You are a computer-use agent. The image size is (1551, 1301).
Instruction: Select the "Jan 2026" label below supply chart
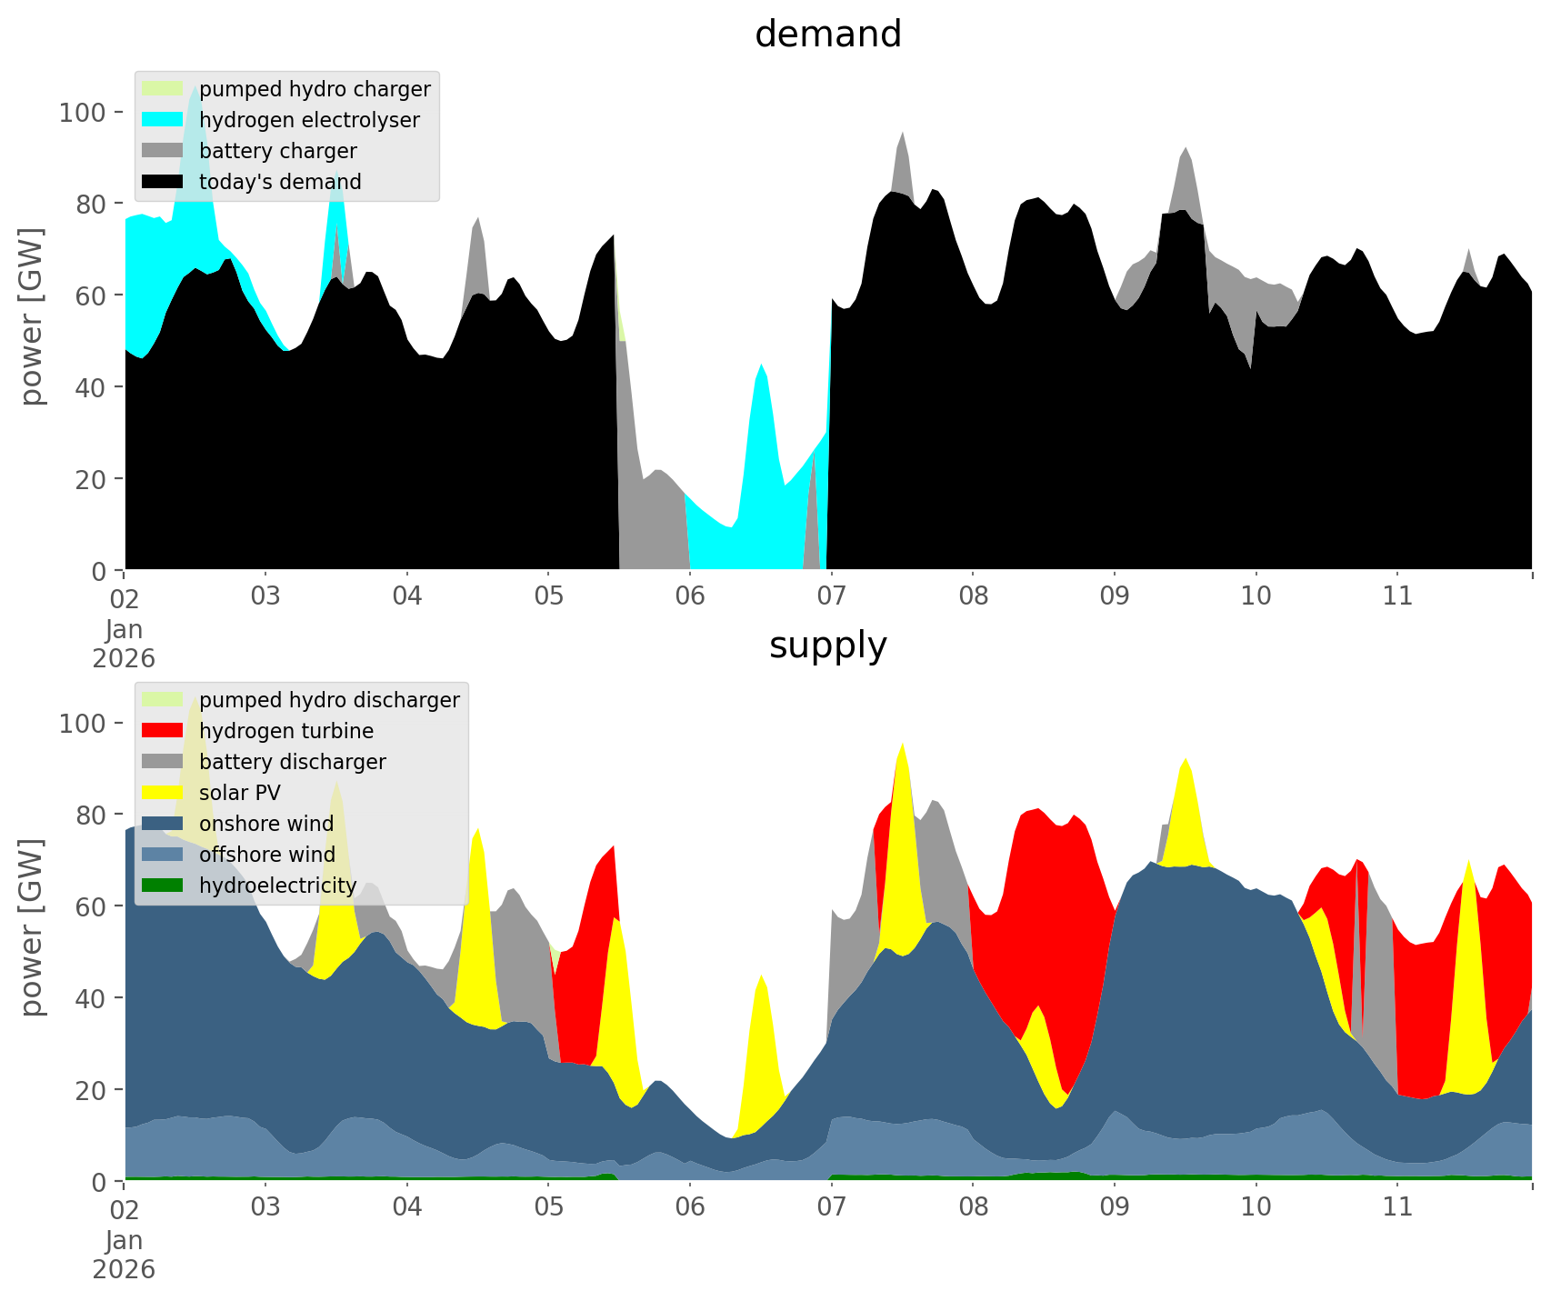(x=124, y=1255)
